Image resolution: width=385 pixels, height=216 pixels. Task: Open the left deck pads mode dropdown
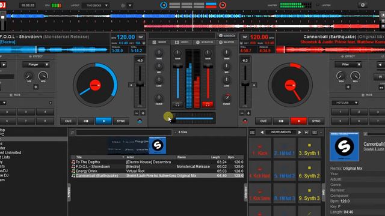pyautogui.click(x=4, y=103)
